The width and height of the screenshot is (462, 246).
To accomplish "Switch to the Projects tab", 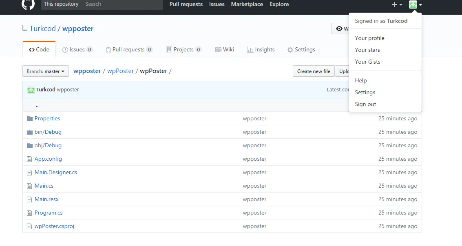I will tap(184, 49).
